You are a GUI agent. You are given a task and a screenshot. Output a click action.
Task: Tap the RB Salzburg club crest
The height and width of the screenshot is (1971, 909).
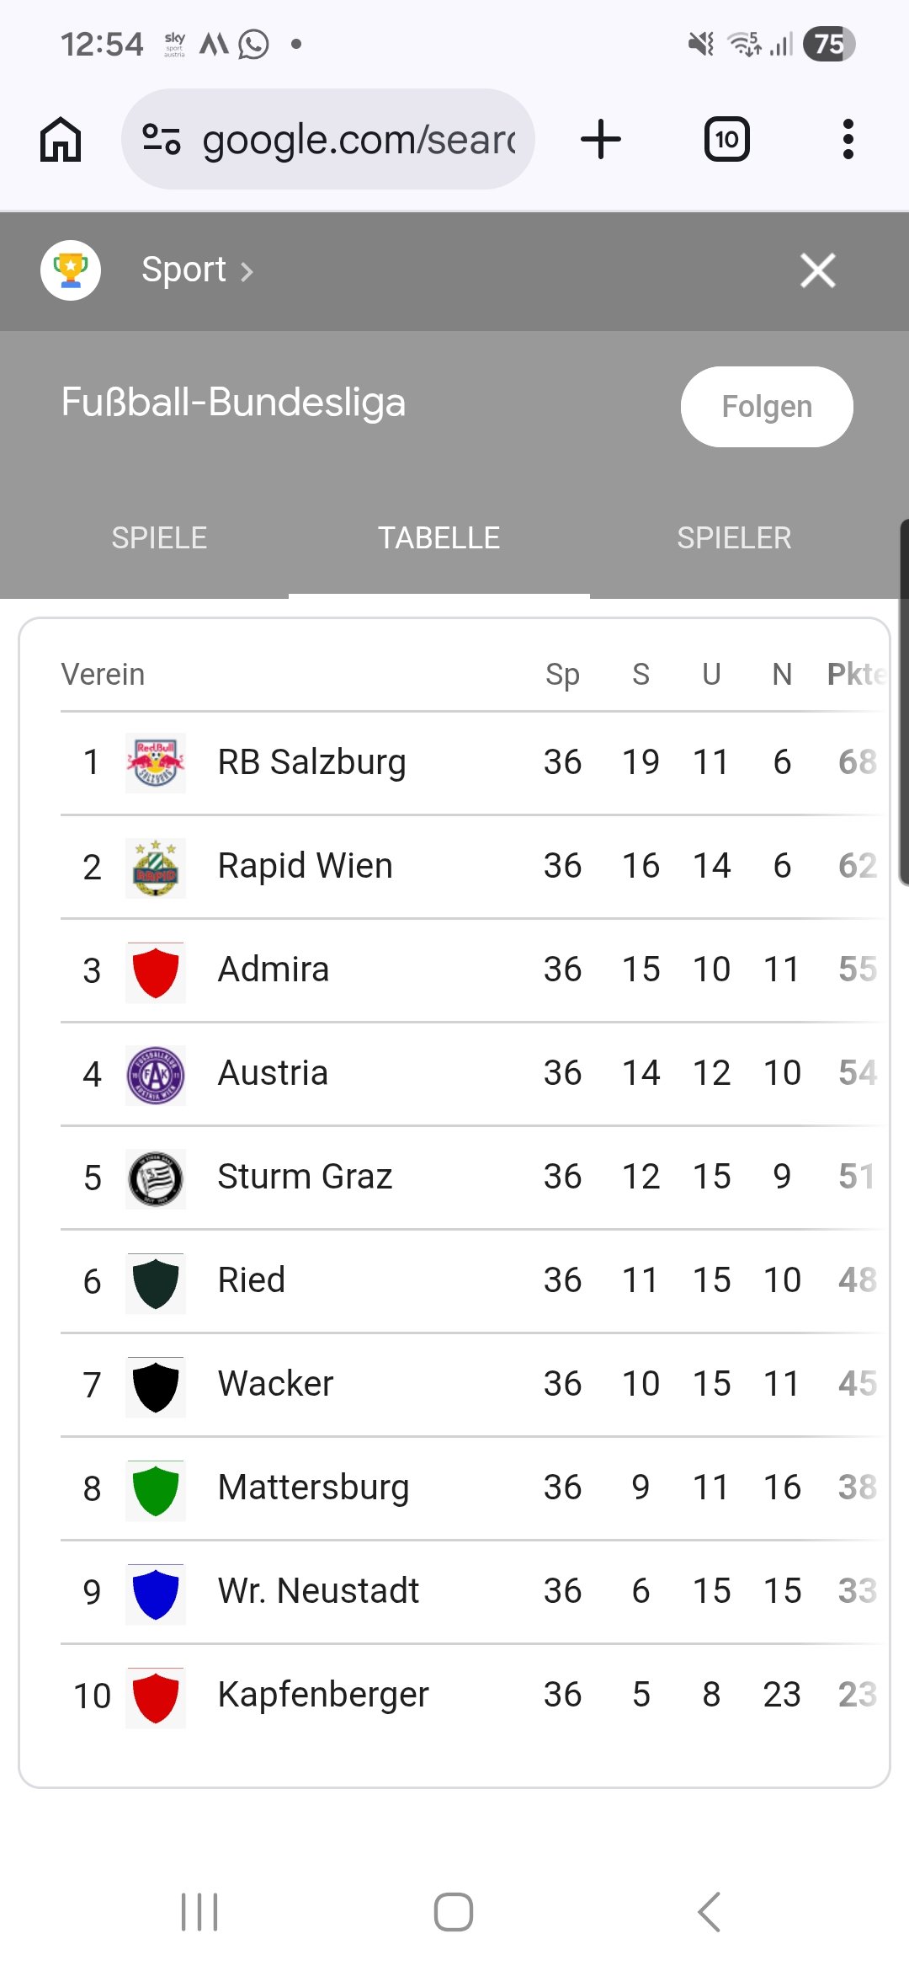pyautogui.click(x=156, y=763)
